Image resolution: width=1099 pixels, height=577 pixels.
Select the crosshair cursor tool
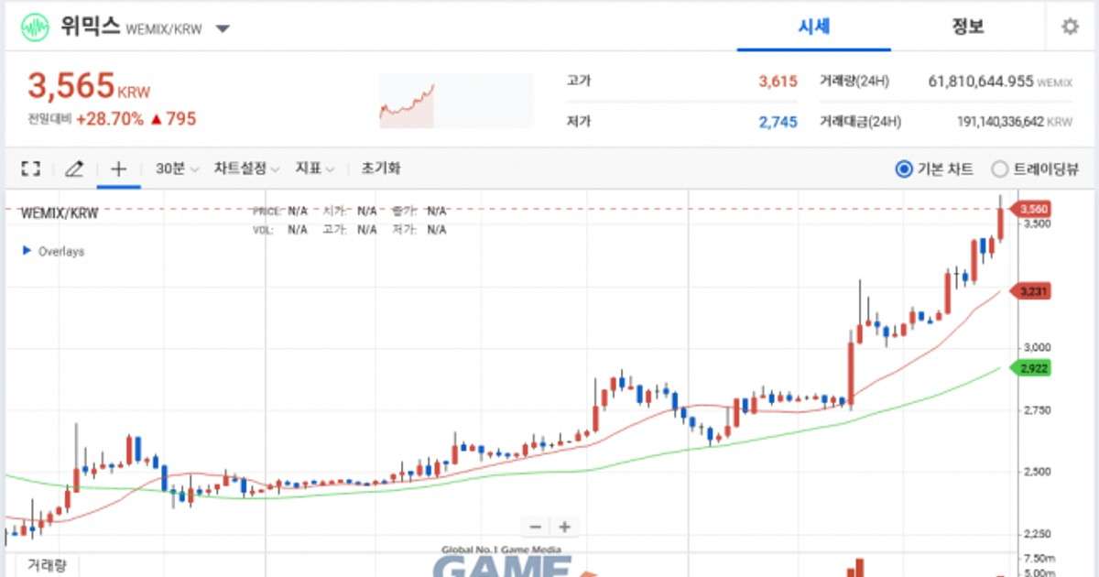coord(118,169)
